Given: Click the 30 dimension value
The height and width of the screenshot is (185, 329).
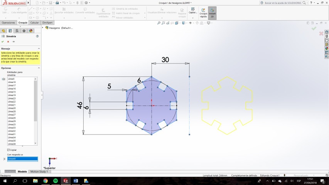Looking at the screenshot, I should click(165, 60).
